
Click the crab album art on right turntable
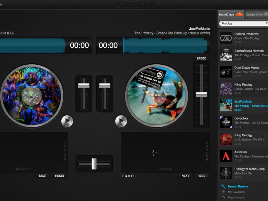(156, 95)
